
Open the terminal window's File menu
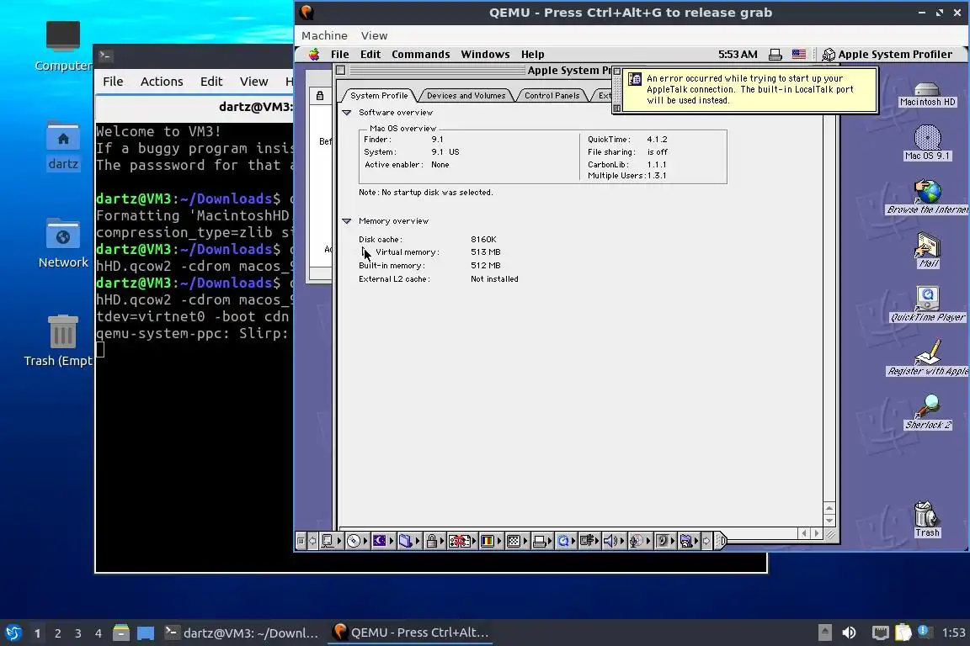pyautogui.click(x=113, y=82)
